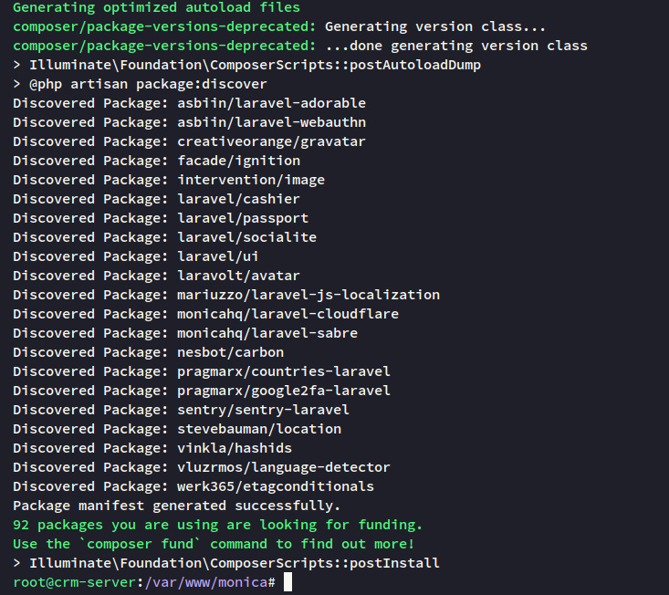Click the laravel/socialite package name

pyautogui.click(x=246, y=237)
